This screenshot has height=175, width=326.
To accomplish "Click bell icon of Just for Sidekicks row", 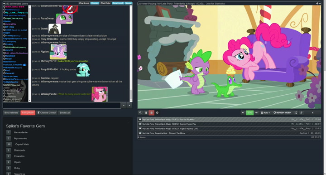I will 140,119.
